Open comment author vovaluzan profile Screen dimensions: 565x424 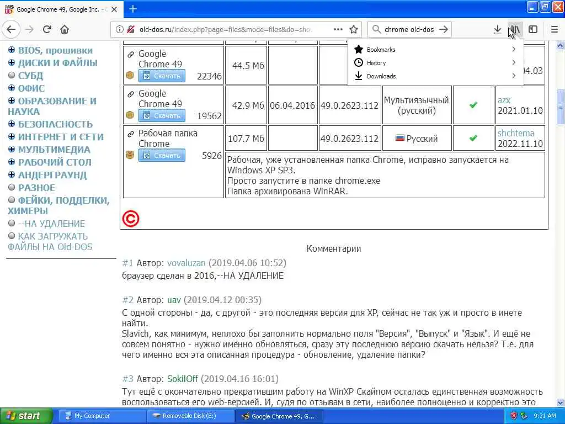(186, 263)
